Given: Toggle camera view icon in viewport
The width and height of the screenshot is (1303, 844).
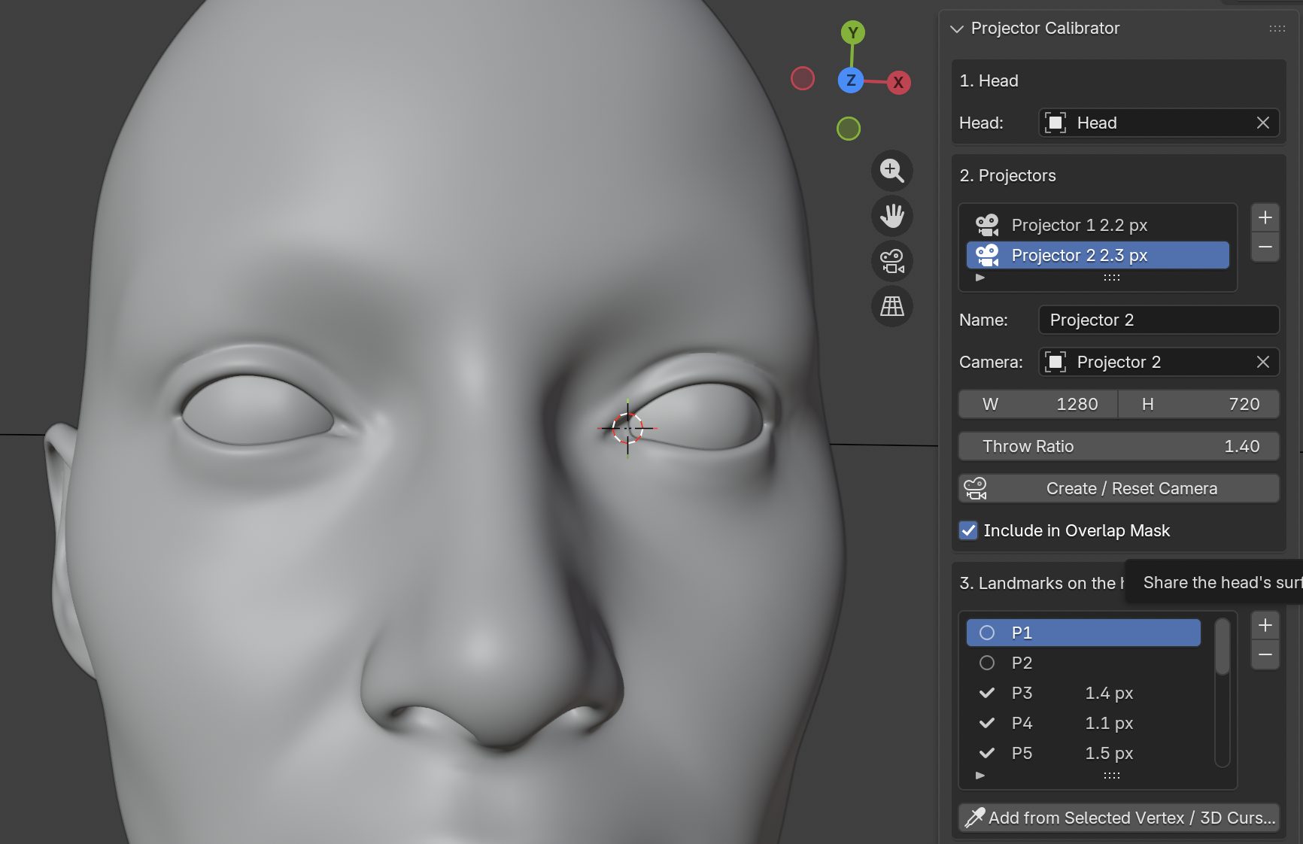Looking at the screenshot, I should [x=892, y=261].
